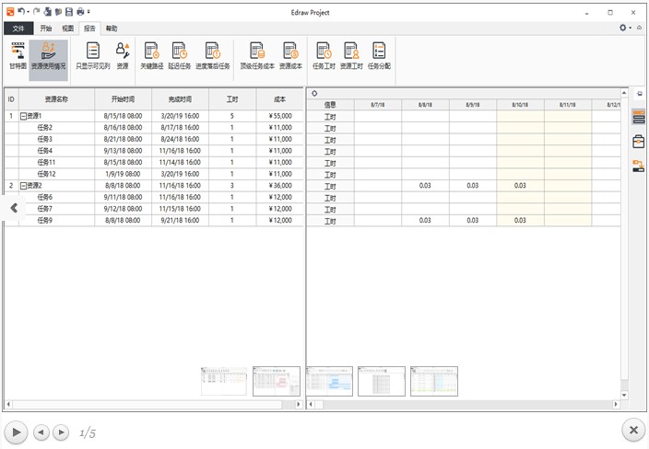Screen dimensions: 649x449
Task: Switch to the 视图 ribbon tab
Action: (67, 29)
